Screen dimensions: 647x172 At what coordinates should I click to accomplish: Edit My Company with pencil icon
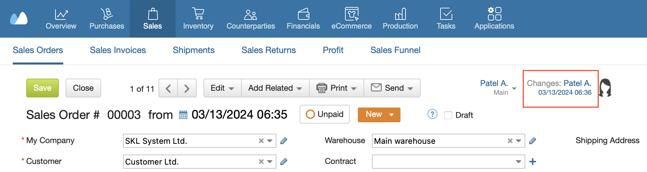(284, 141)
